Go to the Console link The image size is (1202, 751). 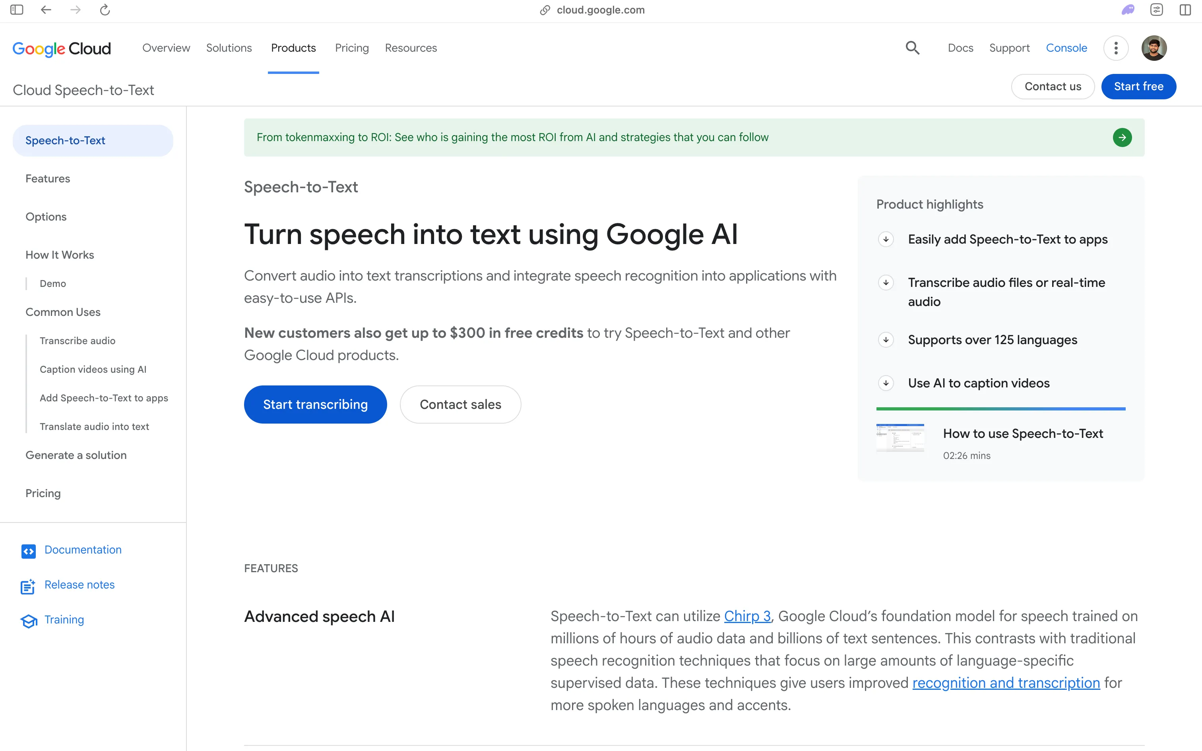point(1066,48)
